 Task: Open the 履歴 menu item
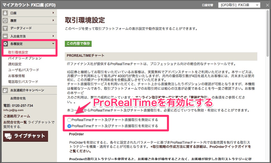coord(29,21)
